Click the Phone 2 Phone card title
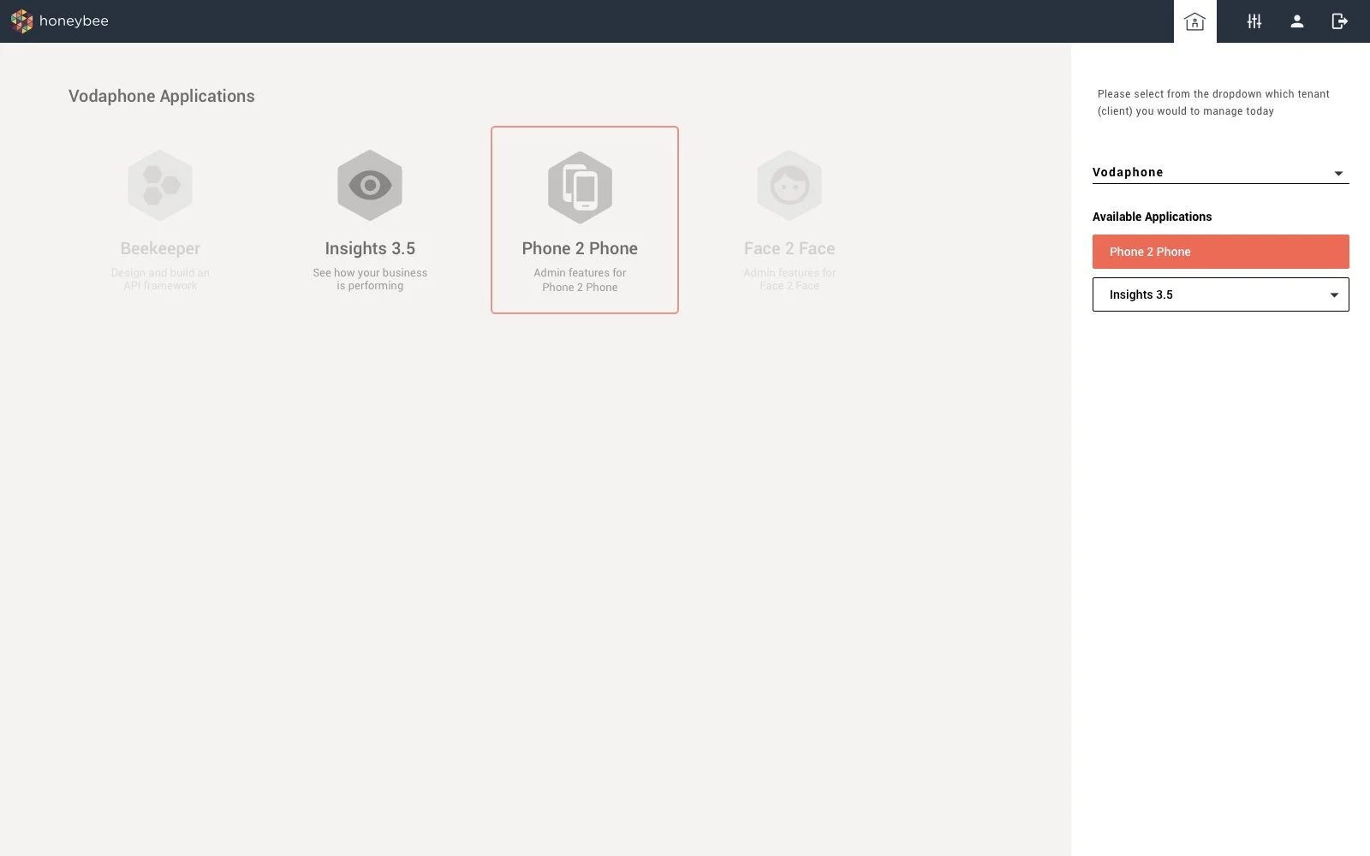This screenshot has height=856, width=1370. [580, 248]
